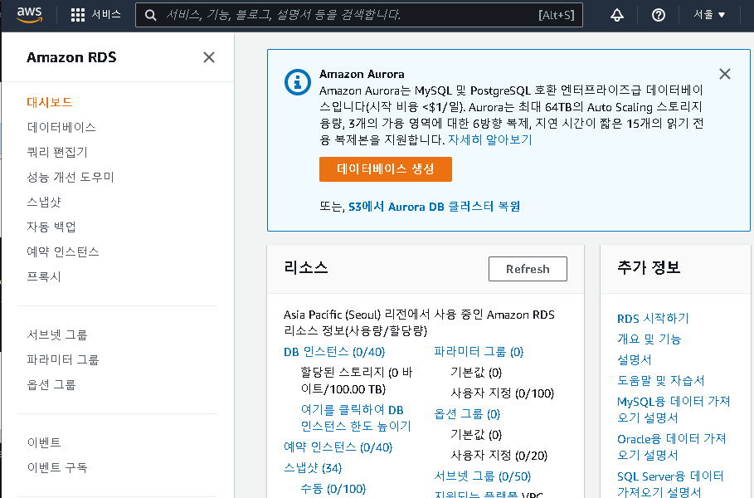Viewport: 754px width, 498px height.
Task: Open S3에서 Aurora DB 클러스터 복원 link
Action: (434, 207)
